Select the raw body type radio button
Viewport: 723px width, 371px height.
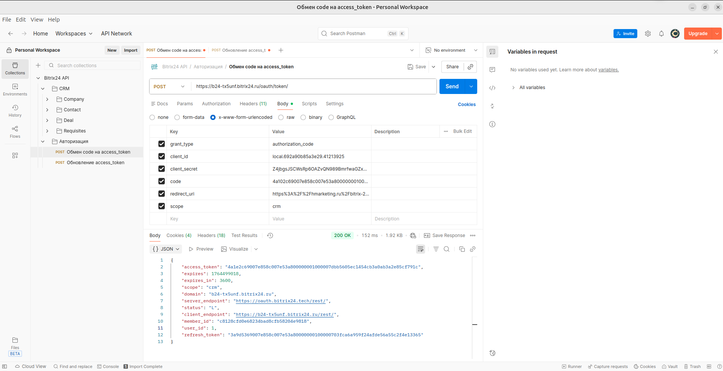[x=281, y=117]
